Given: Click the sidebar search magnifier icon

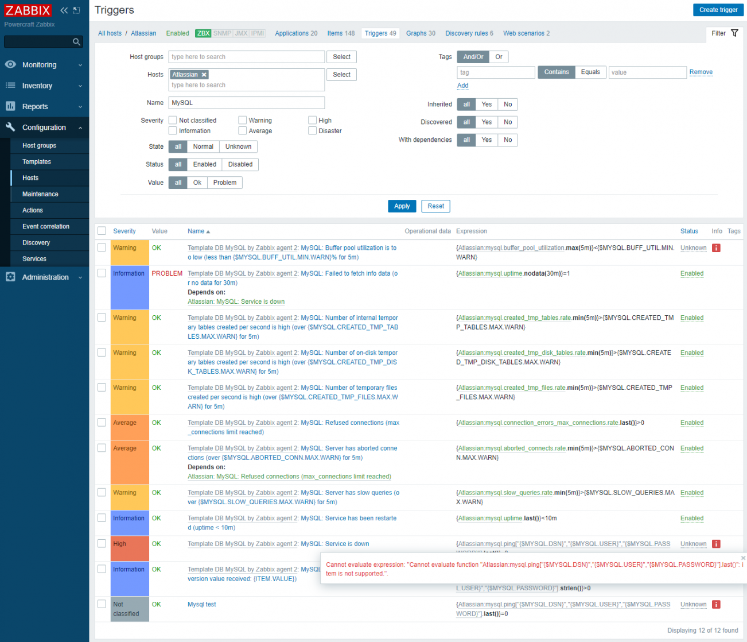Looking at the screenshot, I should [76, 42].
